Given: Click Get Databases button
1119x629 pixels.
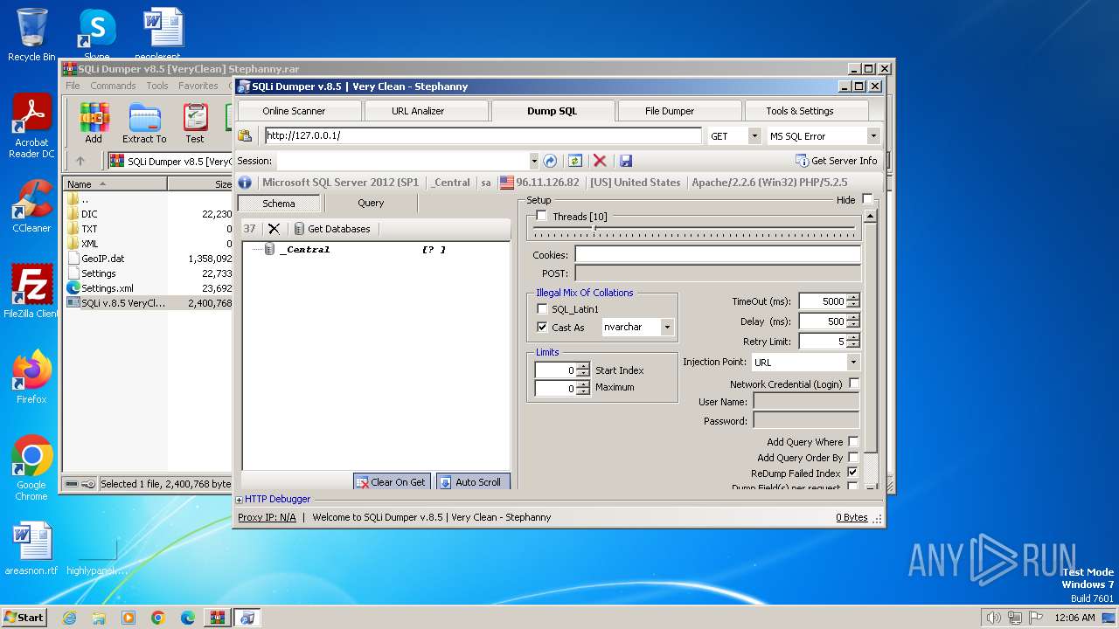Looking at the screenshot, I should (x=332, y=229).
